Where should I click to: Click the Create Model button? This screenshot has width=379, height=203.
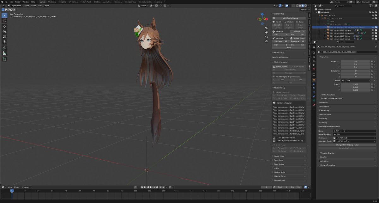click(280, 66)
